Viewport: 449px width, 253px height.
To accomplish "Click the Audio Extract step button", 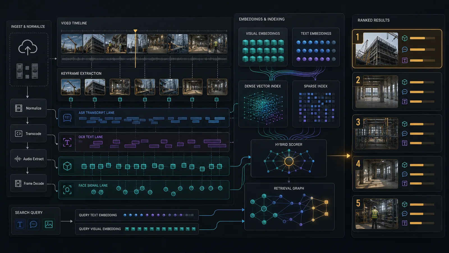I will pos(28,159).
